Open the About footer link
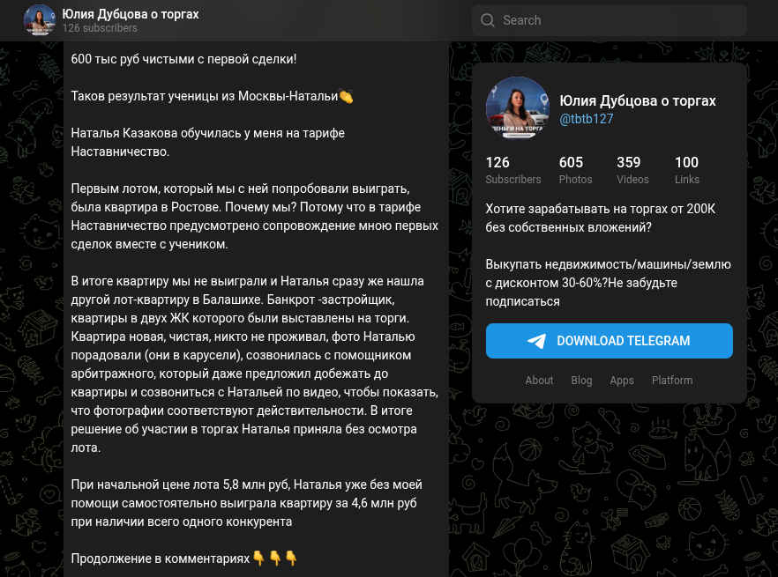This screenshot has width=778, height=577. click(x=539, y=381)
